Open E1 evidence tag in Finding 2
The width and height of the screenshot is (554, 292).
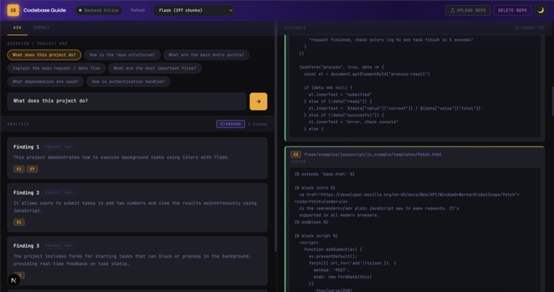click(19, 223)
